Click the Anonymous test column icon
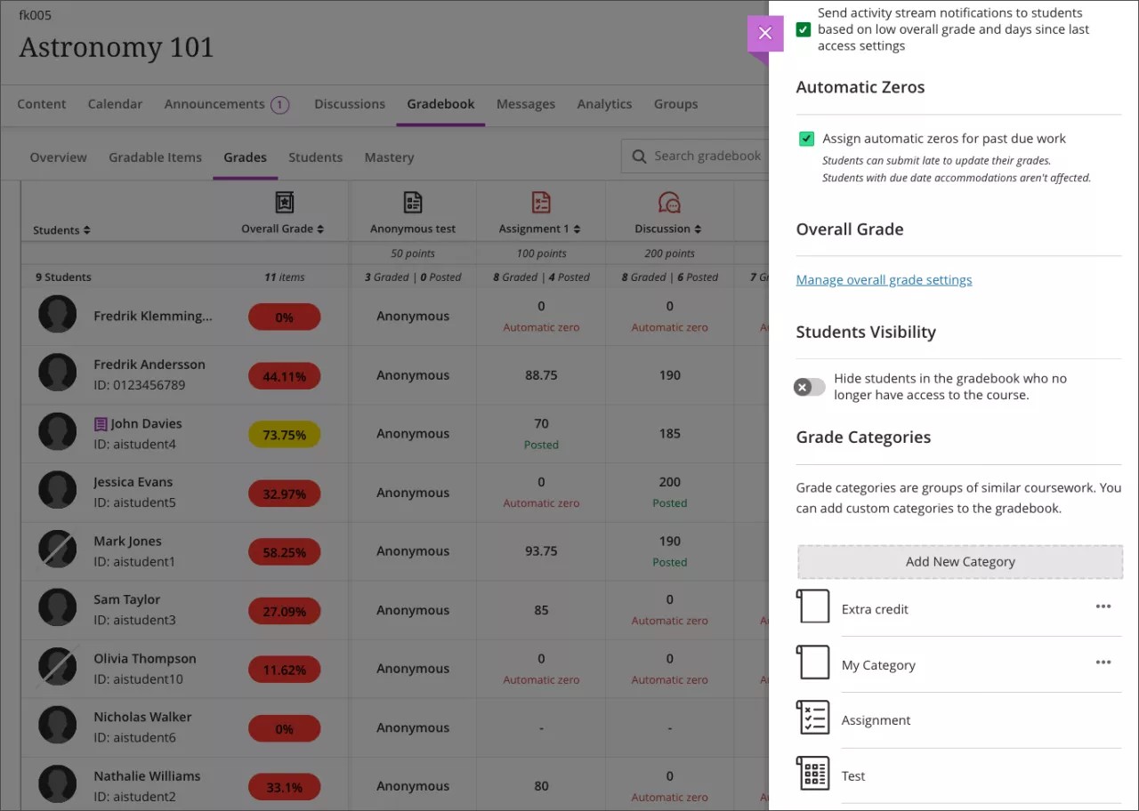 412,202
